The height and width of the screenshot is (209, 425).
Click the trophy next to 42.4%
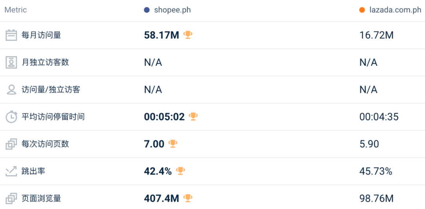tap(180, 171)
